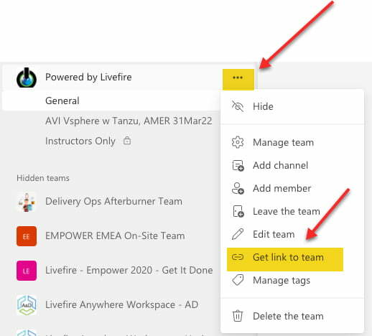Open Delivery Ops Afterburner Team

tap(113, 201)
